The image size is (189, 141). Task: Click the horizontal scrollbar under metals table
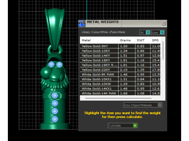(118, 98)
